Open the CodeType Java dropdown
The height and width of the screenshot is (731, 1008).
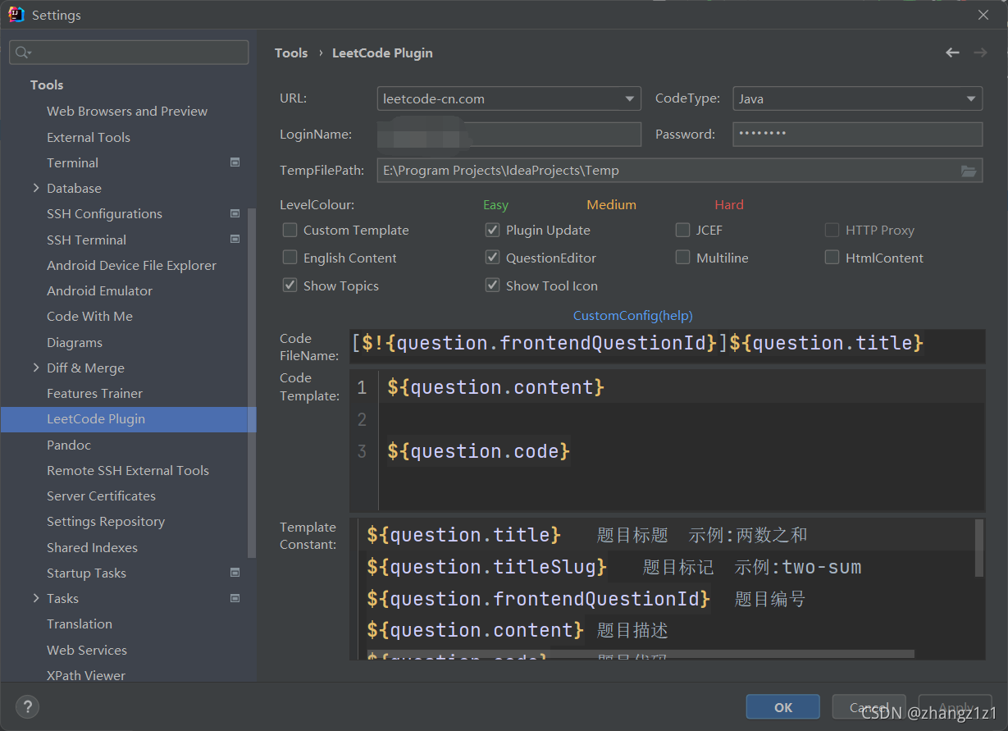[x=856, y=98]
